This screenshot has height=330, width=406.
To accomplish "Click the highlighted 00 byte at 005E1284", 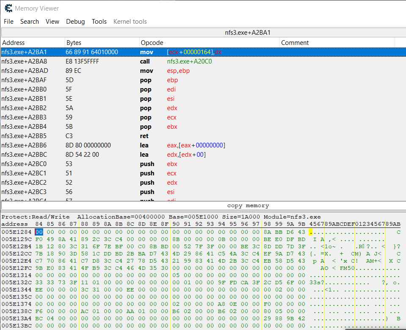I will click(x=39, y=232).
